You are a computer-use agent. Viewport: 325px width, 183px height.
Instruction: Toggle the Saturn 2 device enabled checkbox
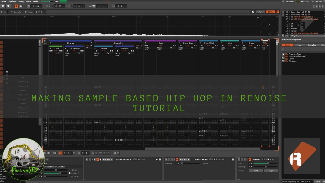coord(98,159)
